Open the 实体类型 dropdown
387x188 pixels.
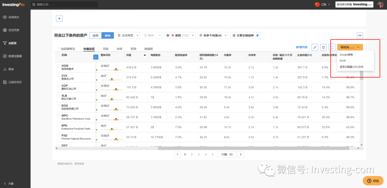pyautogui.click(x=128, y=35)
